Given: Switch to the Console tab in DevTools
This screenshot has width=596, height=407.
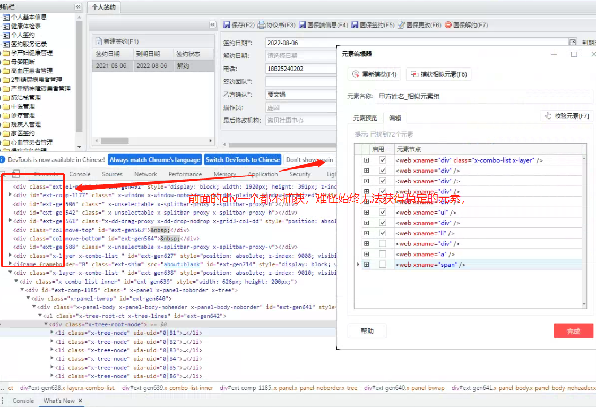Looking at the screenshot, I should click(80, 174).
